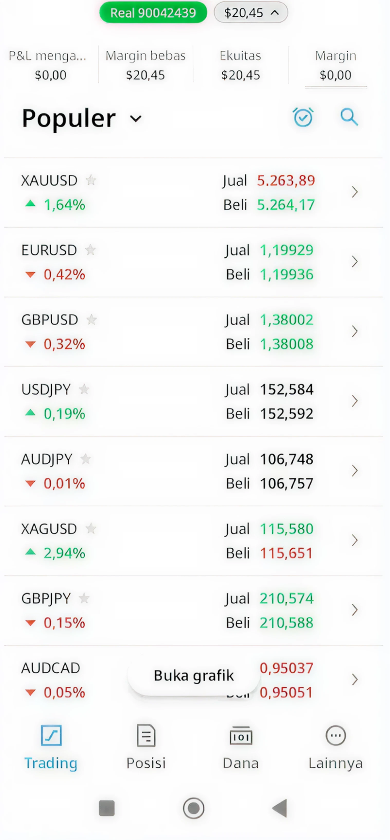Open AUDJPY details via chevron arrow
The image size is (390, 840).
point(355,471)
